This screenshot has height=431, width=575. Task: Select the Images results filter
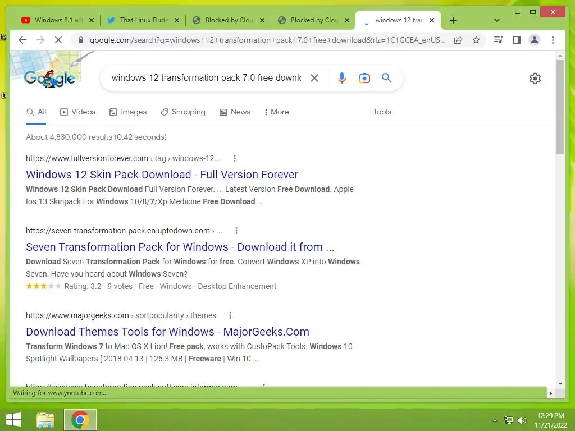(x=128, y=112)
